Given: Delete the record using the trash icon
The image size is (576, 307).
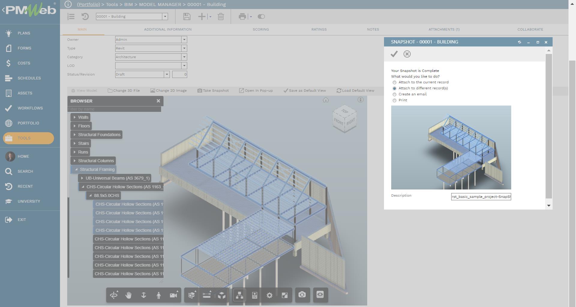Looking at the screenshot, I should [221, 16].
